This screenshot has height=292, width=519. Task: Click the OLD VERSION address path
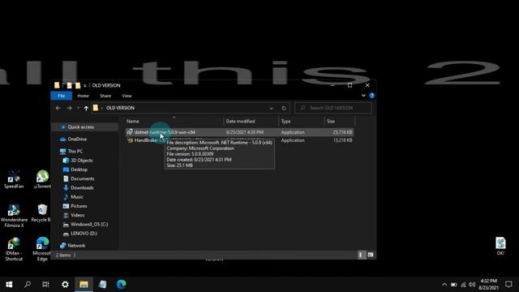click(120, 108)
